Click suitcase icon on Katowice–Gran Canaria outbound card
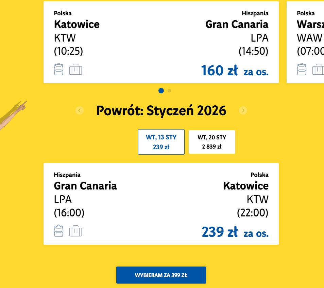The image size is (324, 288). tap(75, 70)
